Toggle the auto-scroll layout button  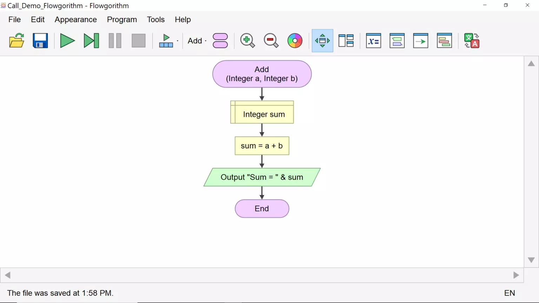(322, 41)
